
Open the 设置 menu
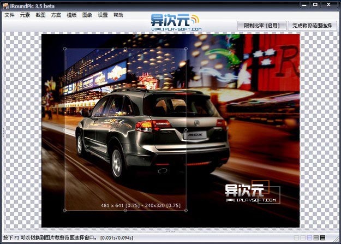coord(103,15)
